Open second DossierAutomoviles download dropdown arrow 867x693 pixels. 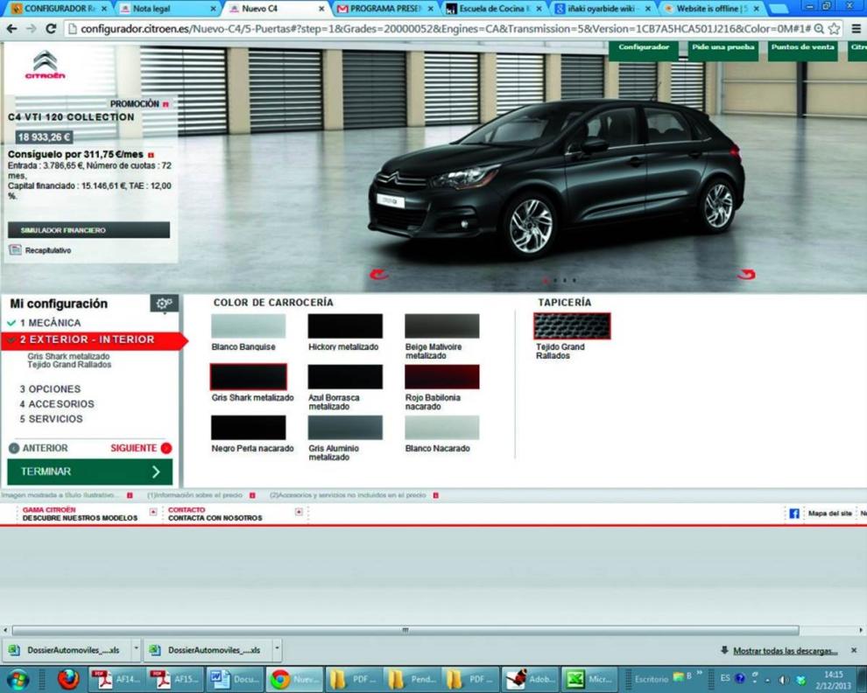click(x=278, y=650)
